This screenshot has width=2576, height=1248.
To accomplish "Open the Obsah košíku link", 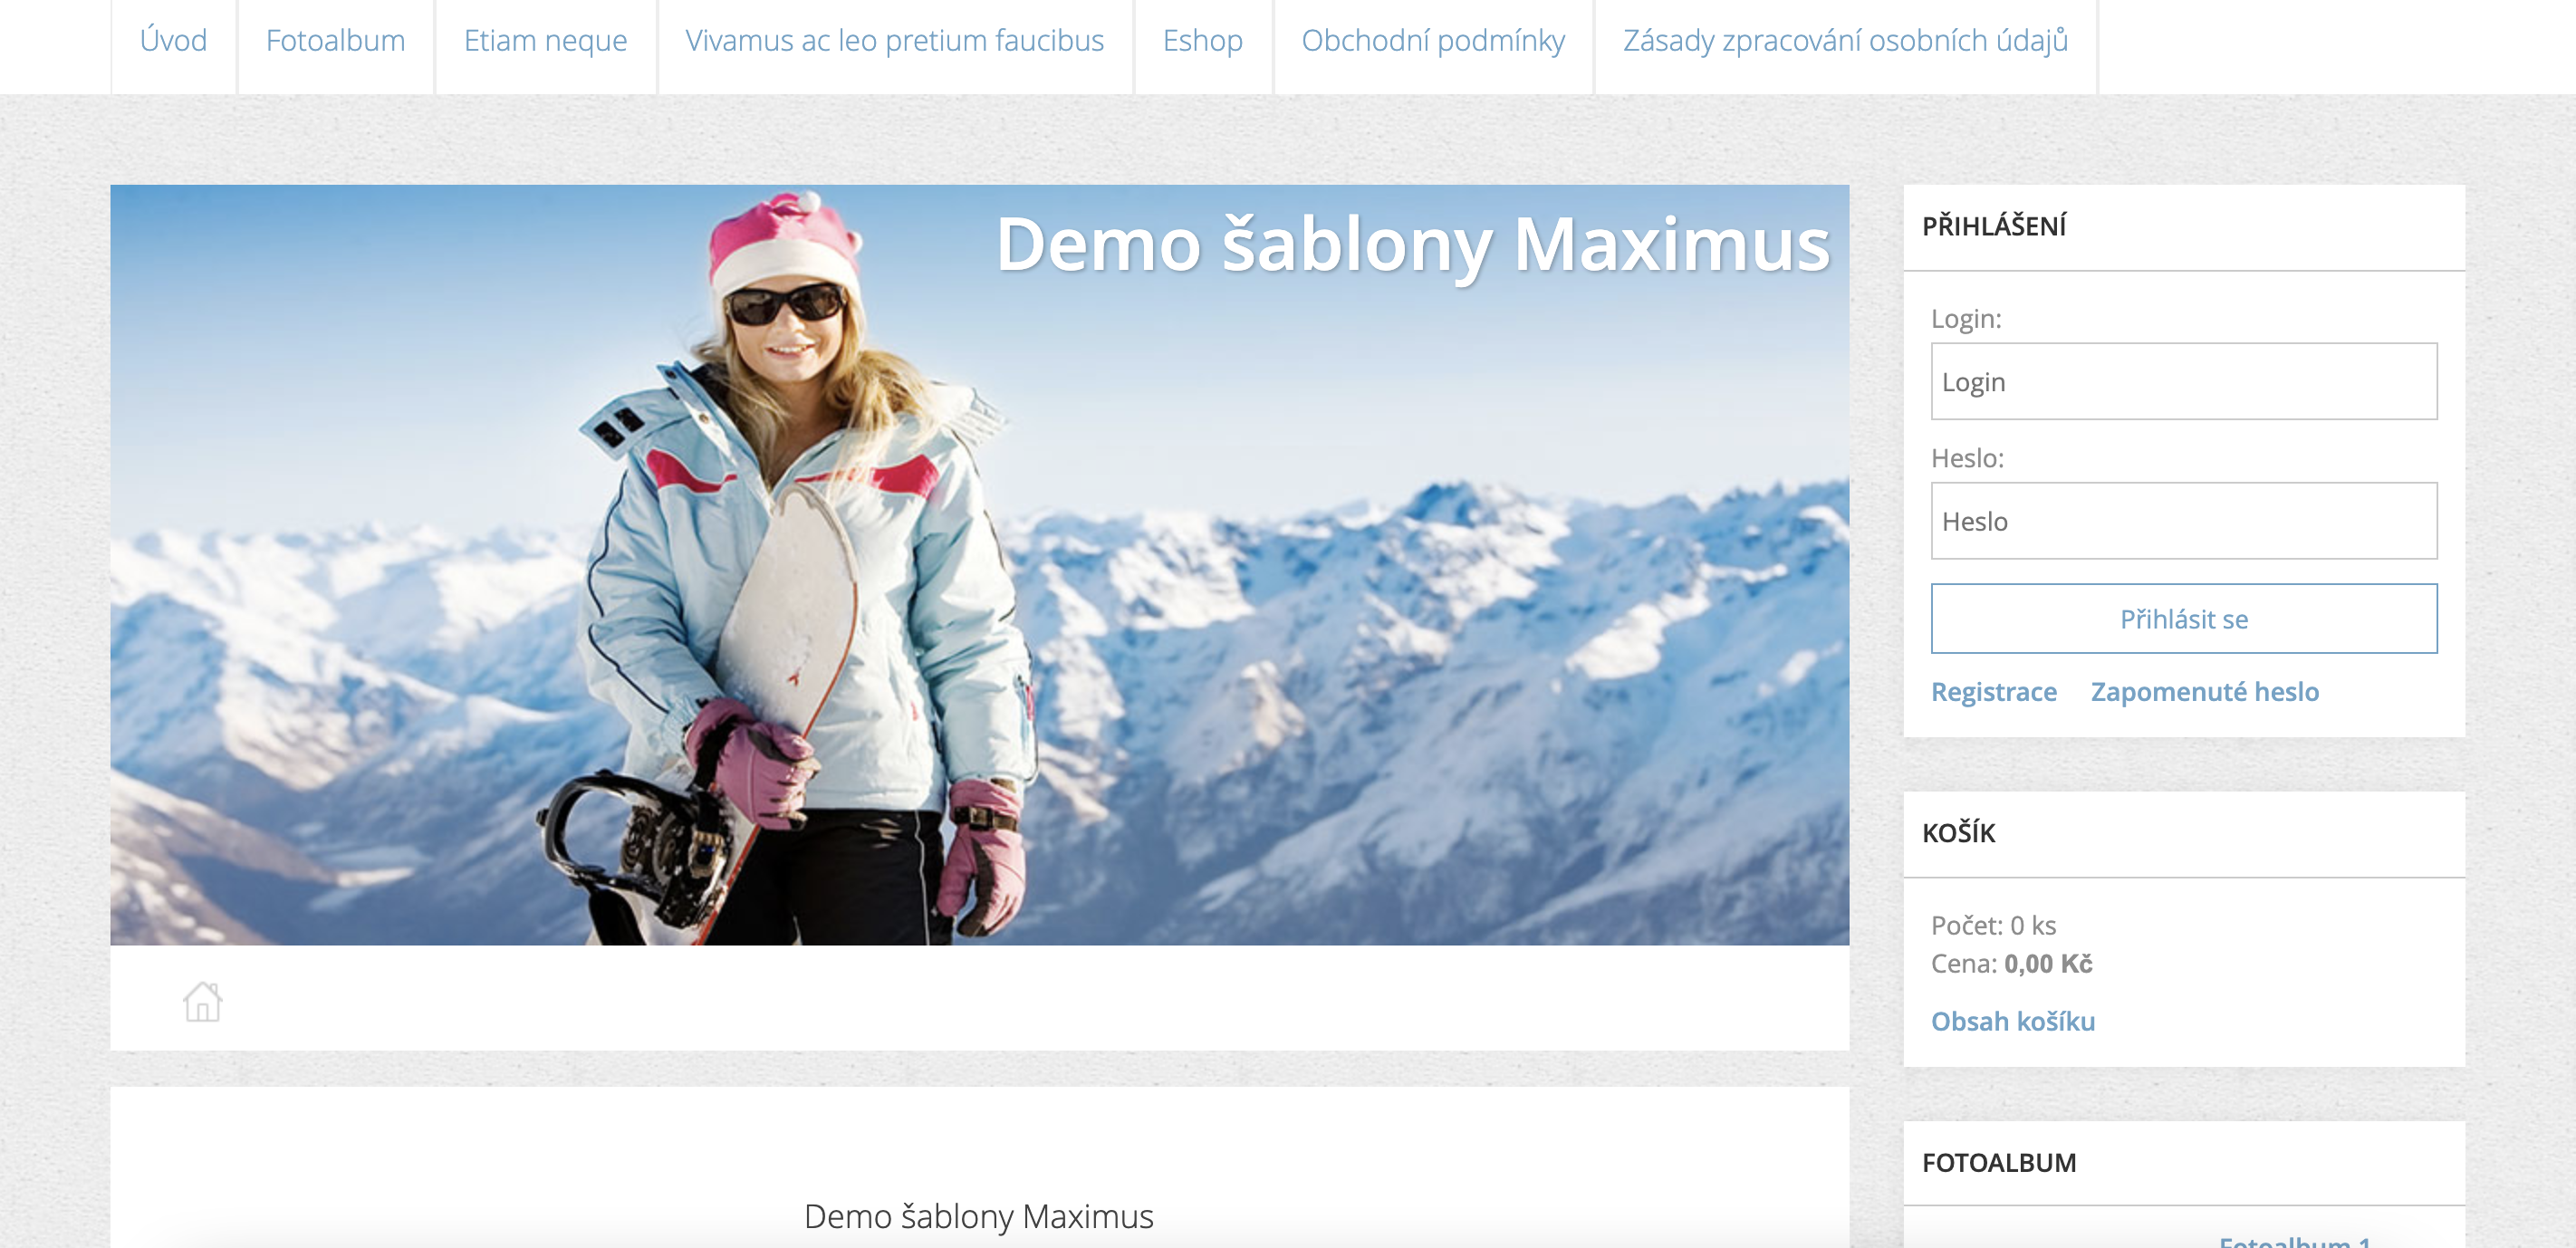I will click(2013, 1021).
